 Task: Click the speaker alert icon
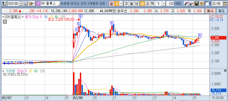pyautogui.click(x=30, y=4)
